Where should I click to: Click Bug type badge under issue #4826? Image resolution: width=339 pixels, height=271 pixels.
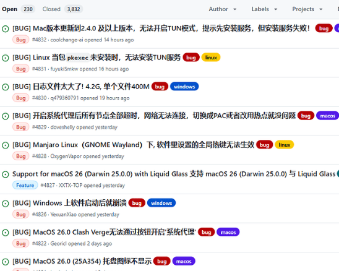pos(21,215)
